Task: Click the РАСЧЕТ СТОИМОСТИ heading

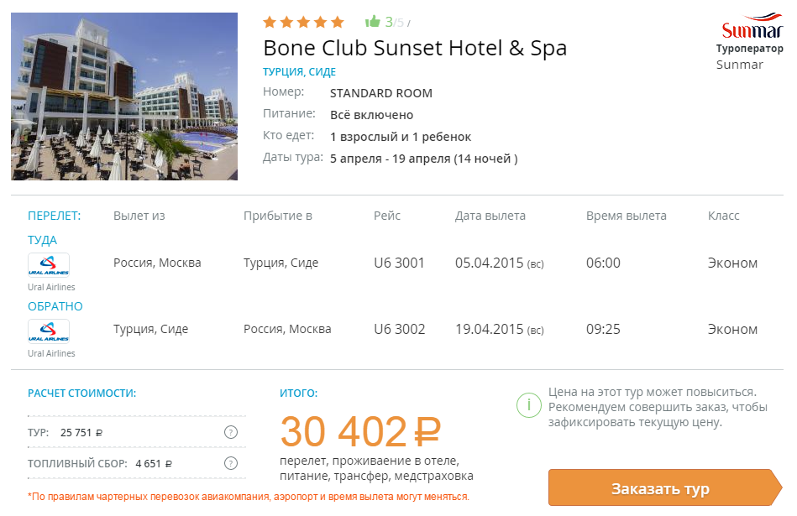Action: coord(81,394)
